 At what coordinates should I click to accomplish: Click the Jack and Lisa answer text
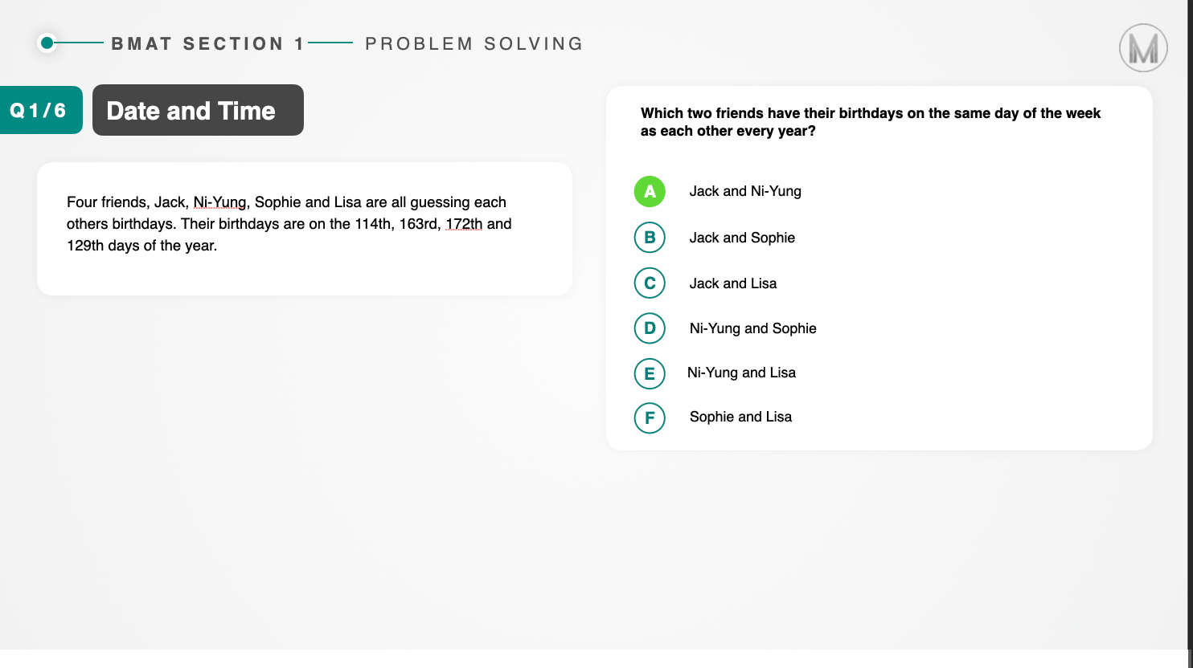point(733,283)
